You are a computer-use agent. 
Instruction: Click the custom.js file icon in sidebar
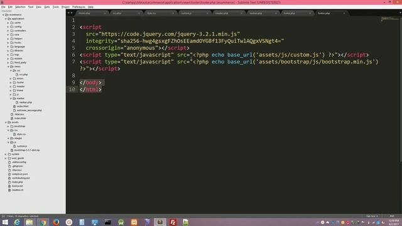pos(14,146)
